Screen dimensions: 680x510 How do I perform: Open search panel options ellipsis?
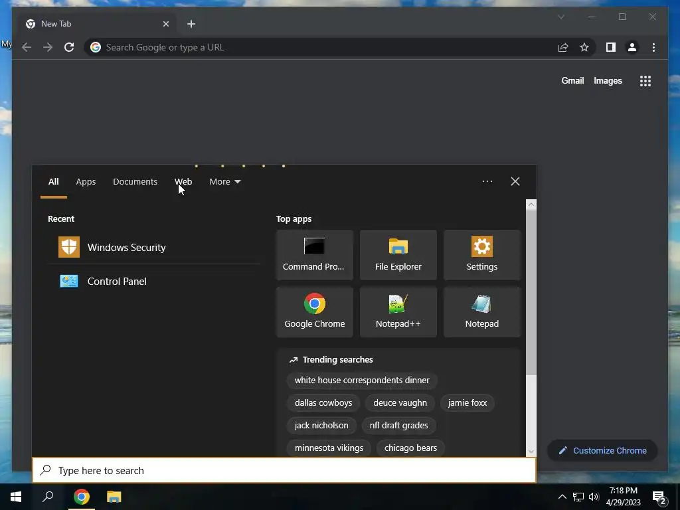pyautogui.click(x=487, y=181)
